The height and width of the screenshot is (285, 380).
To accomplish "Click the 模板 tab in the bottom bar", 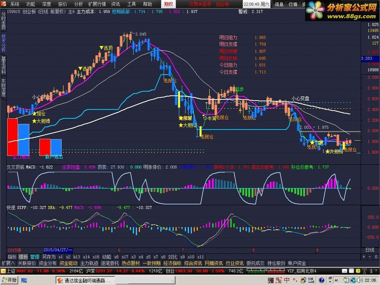I will click(23, 257).
